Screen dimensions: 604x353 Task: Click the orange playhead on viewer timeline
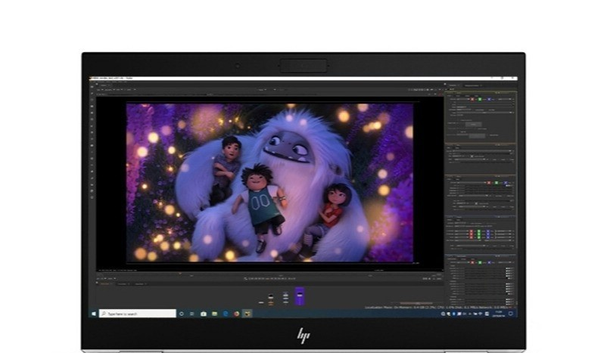tap(180, 274)
